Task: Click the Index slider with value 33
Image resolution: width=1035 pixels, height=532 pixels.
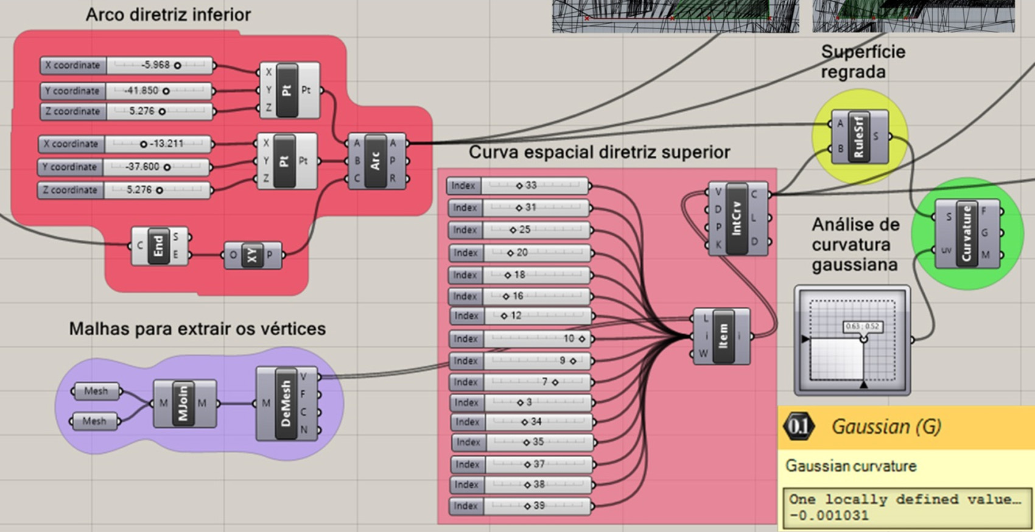Action: [535, 186]
